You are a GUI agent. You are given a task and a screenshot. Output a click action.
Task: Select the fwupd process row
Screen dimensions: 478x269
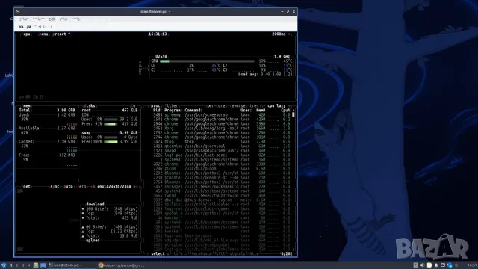click(222, 195)
